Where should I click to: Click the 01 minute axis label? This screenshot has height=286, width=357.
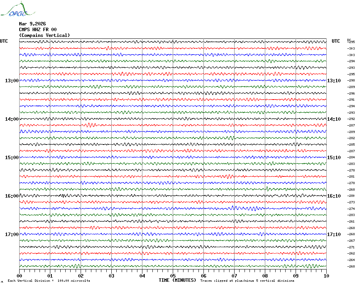tap(50, 276)
